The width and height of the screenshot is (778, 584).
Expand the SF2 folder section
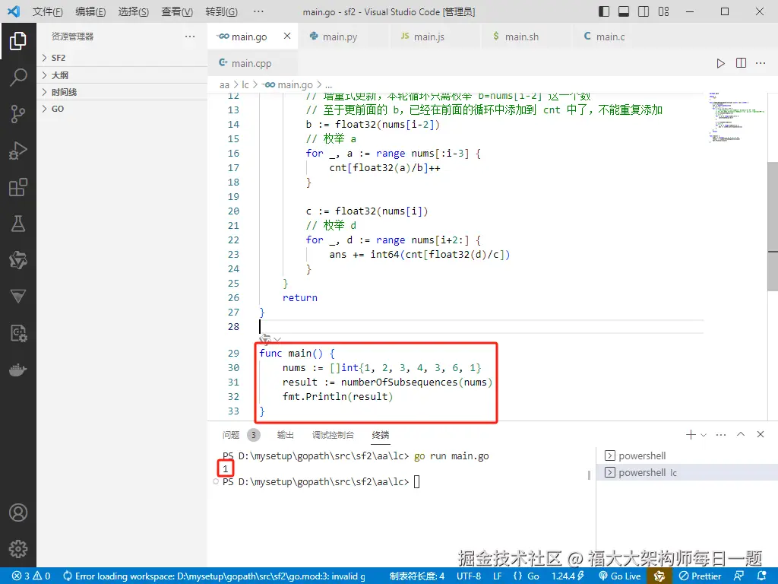click(122, 58)
